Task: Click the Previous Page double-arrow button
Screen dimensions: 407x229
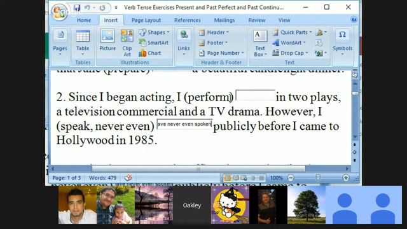Action: [x=355, y=144]
